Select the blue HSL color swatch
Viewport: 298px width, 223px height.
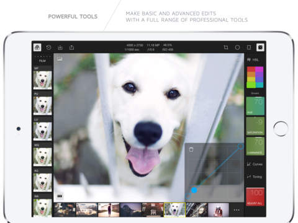click(260, 79)
